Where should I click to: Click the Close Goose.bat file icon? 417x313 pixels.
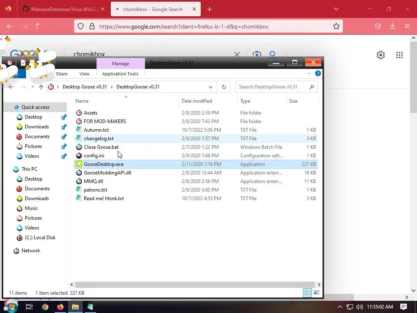pyautogui.click(x=79, y=147)
